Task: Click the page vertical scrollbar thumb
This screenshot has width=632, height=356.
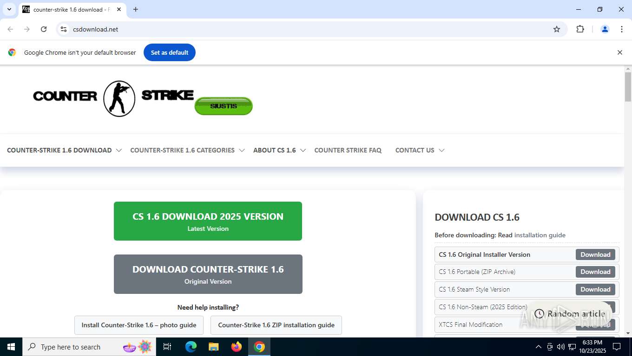Action: [x=628, y=87]
